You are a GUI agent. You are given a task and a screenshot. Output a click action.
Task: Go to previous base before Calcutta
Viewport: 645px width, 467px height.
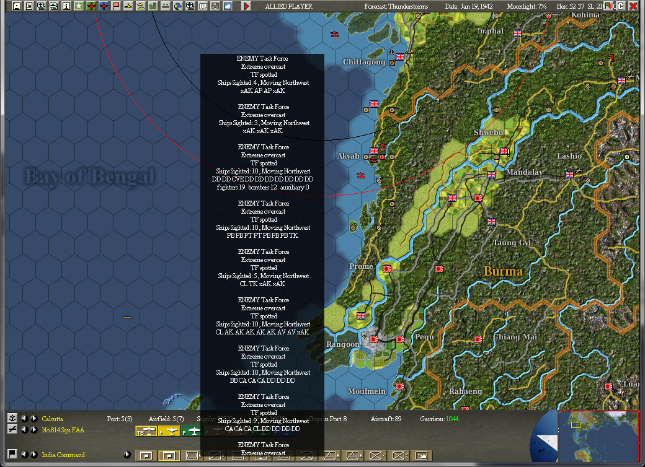pyautogui.click(x=25, y=419)
